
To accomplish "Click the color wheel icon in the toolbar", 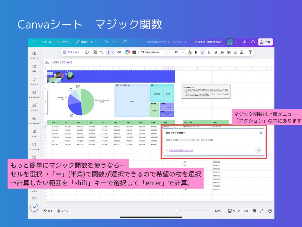I will 128,52.
